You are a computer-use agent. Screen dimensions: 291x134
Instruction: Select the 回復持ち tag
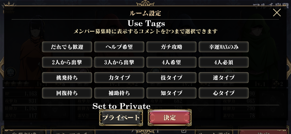(67, 93)
